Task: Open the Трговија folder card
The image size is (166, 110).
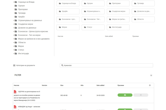Action: (143, 4)
